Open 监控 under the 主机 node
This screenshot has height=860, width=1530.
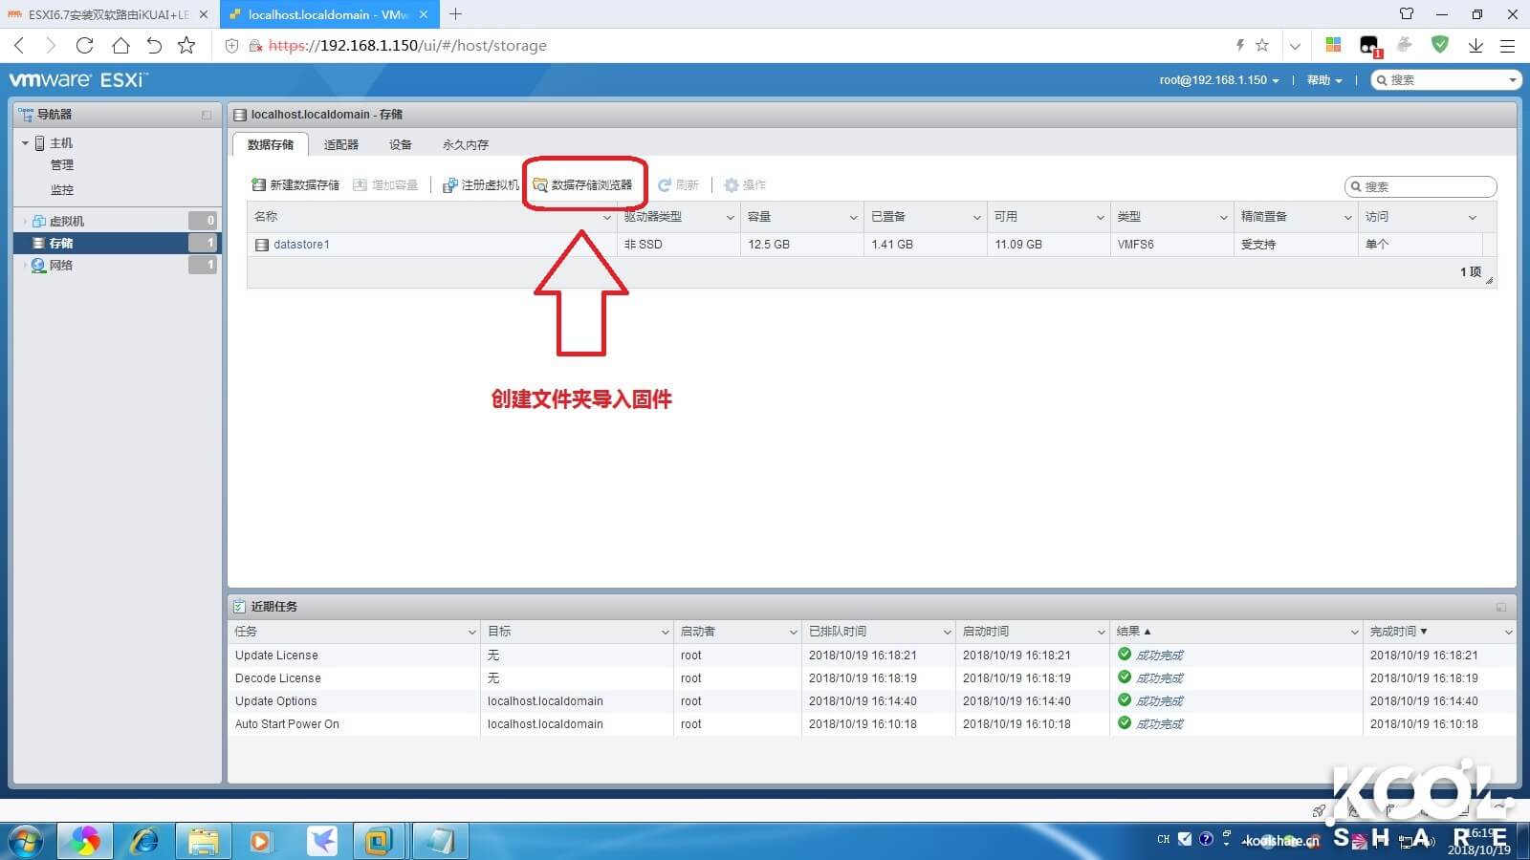62,190
